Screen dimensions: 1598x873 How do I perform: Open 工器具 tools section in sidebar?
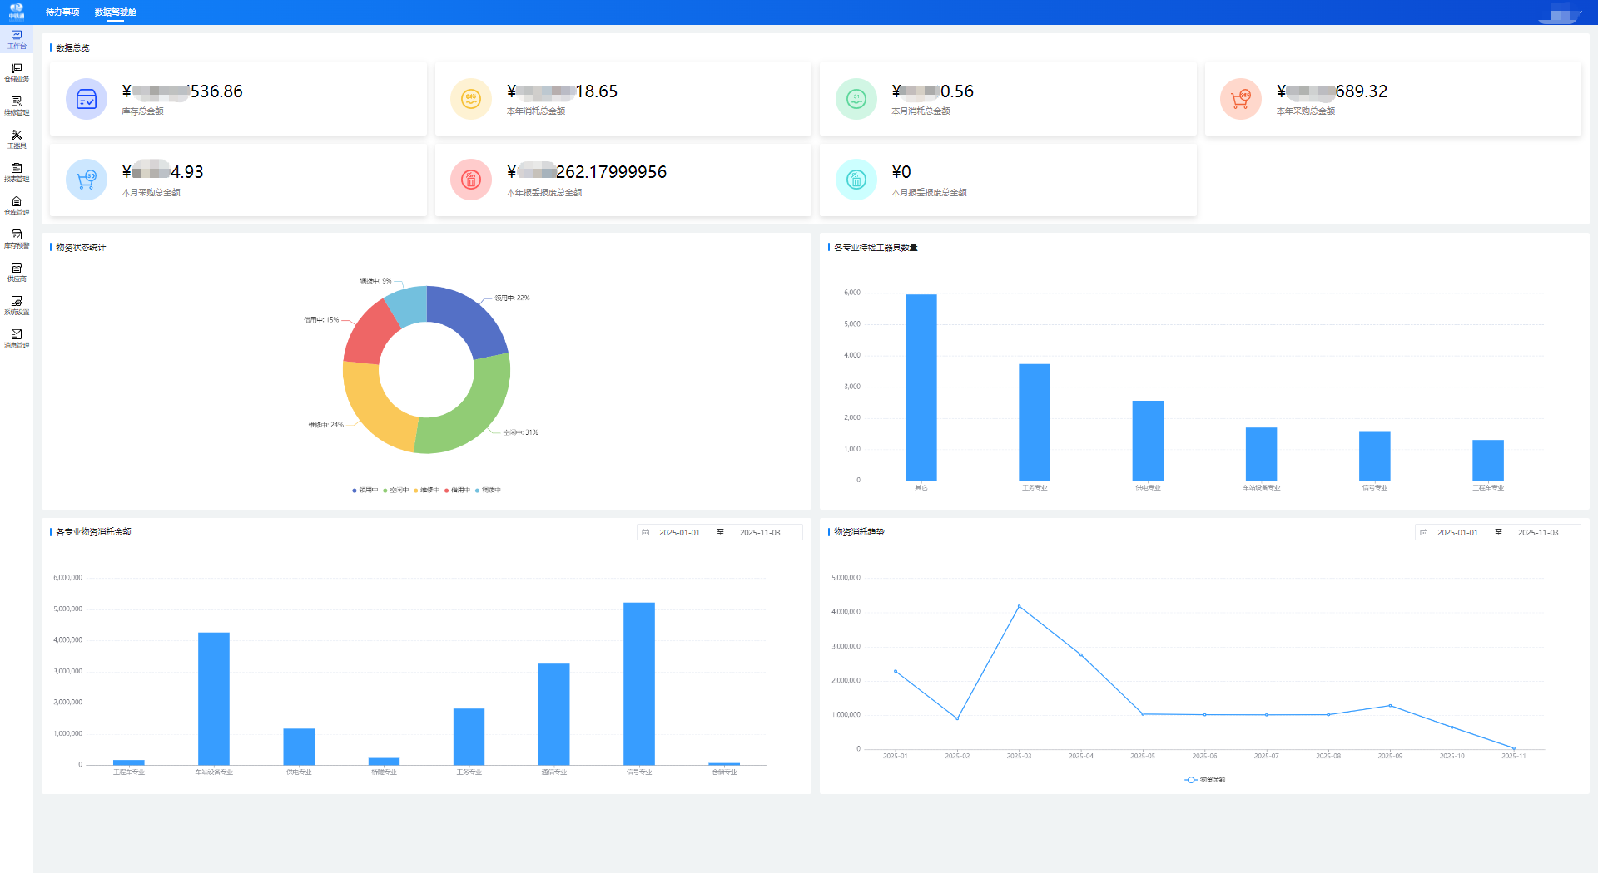tap(17, 140)
